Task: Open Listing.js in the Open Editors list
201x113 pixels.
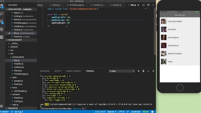Action: point(21,16)
